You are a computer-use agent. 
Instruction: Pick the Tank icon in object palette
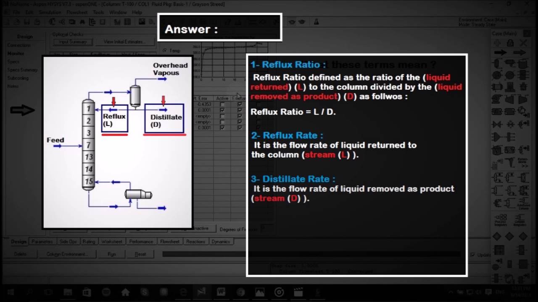523,64
